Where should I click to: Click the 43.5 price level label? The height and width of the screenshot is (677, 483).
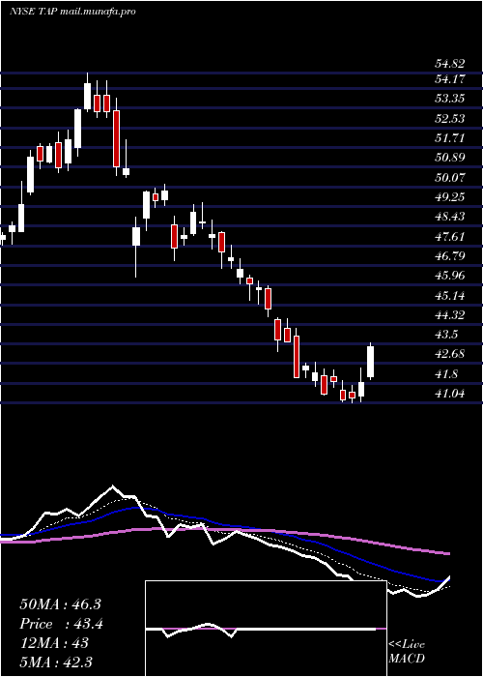coord(446,335)
